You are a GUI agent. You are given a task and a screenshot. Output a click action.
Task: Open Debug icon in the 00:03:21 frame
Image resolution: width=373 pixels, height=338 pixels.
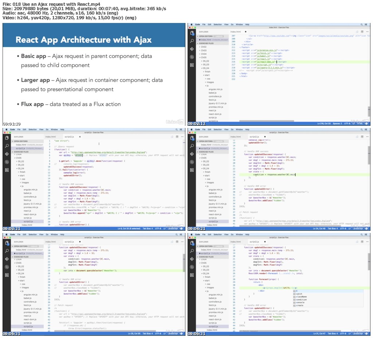7,162
